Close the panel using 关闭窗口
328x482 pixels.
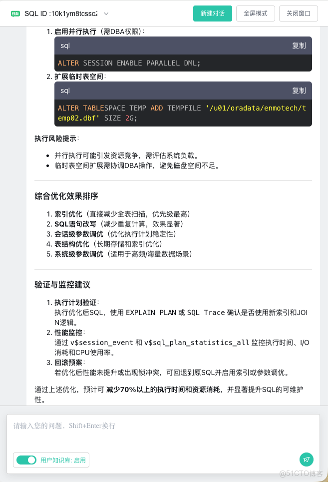click(299, 13)
